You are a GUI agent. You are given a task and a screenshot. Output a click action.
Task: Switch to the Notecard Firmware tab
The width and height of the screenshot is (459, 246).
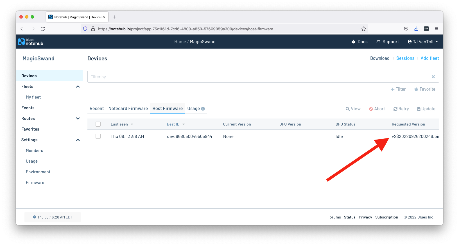tap(128, 109)
